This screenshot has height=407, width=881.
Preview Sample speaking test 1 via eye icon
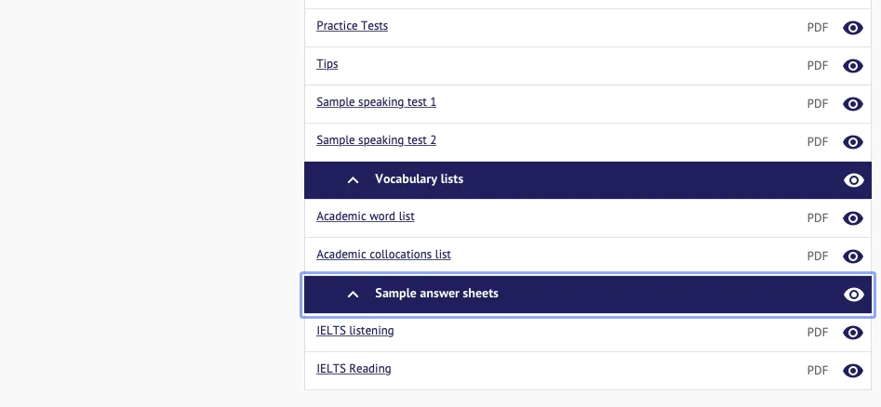click(852, 104)
